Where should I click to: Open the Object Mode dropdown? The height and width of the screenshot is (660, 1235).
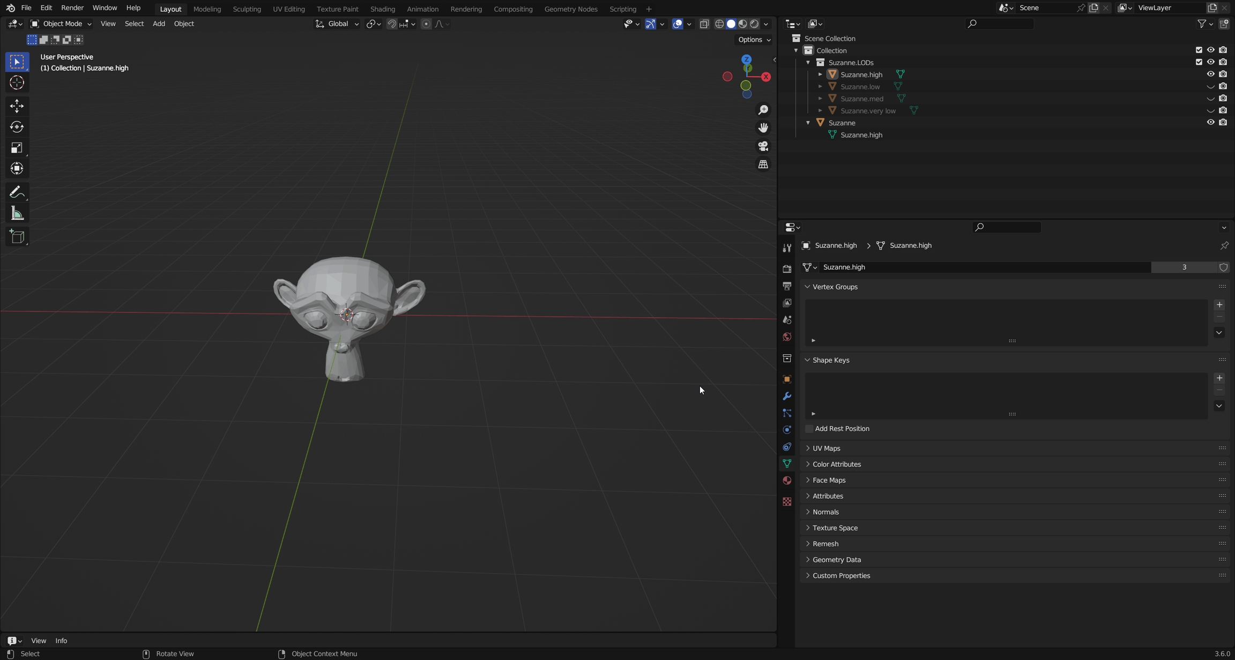click(61, 24)
